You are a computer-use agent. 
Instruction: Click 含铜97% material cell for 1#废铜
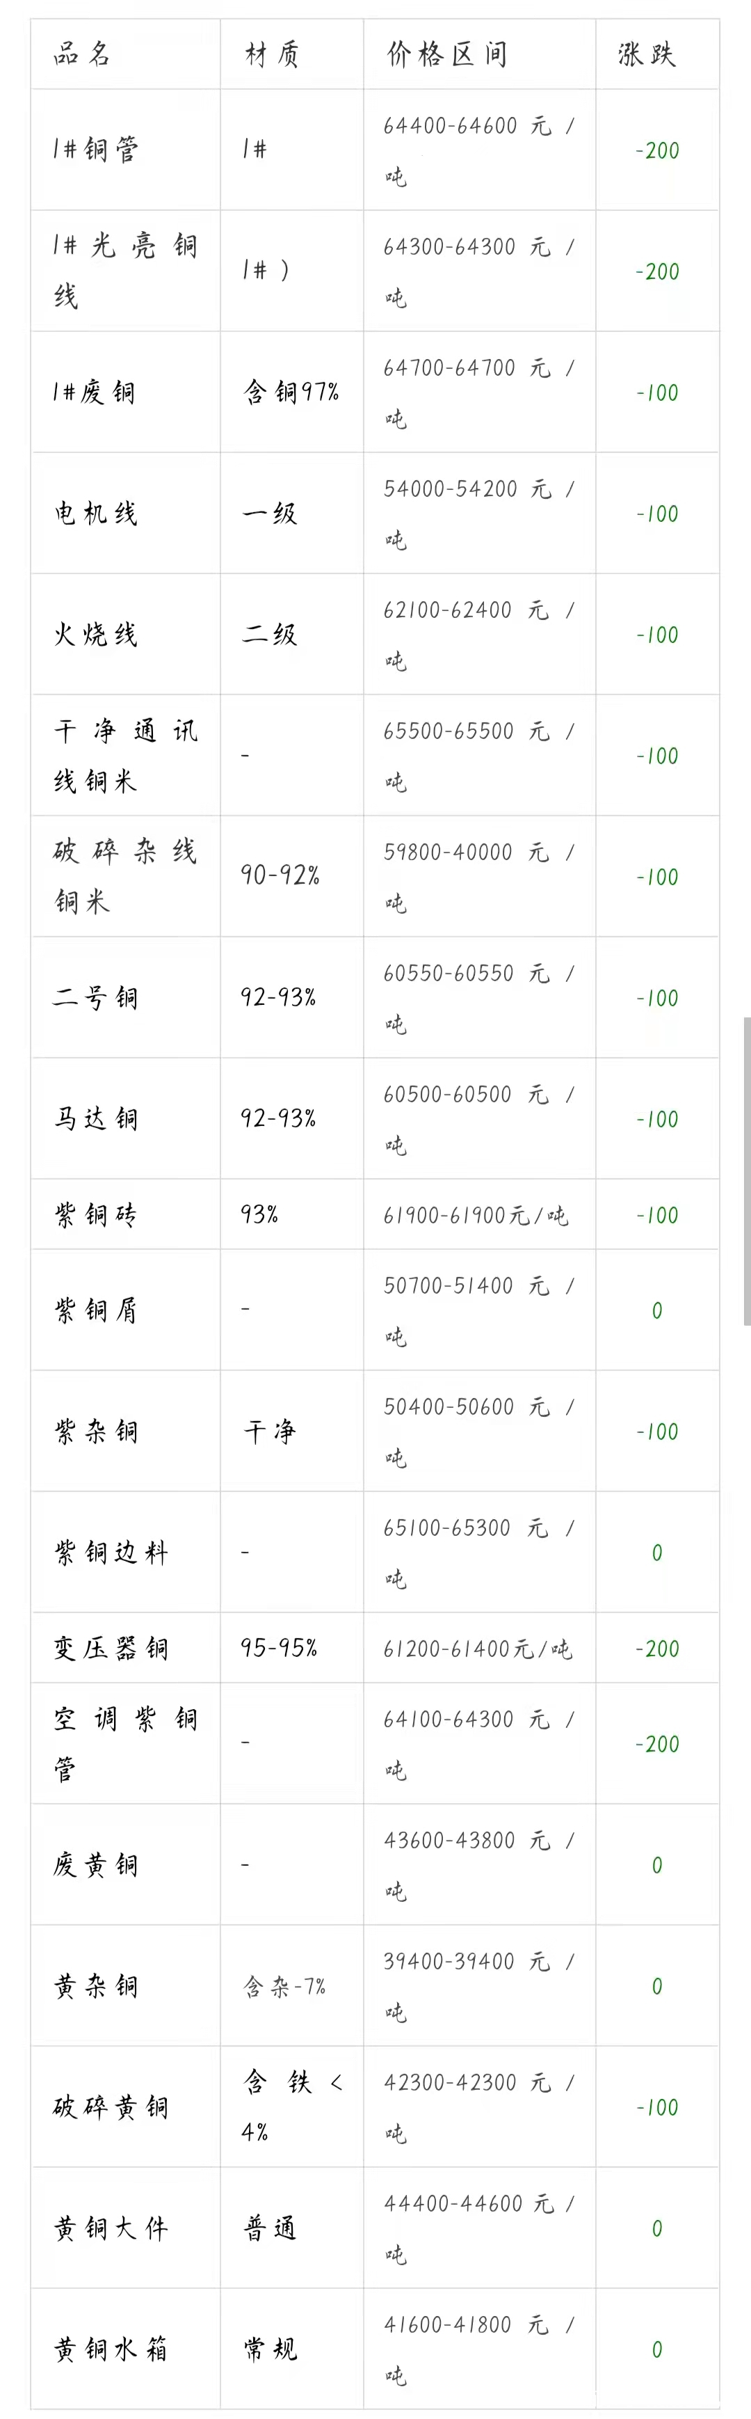291,392
